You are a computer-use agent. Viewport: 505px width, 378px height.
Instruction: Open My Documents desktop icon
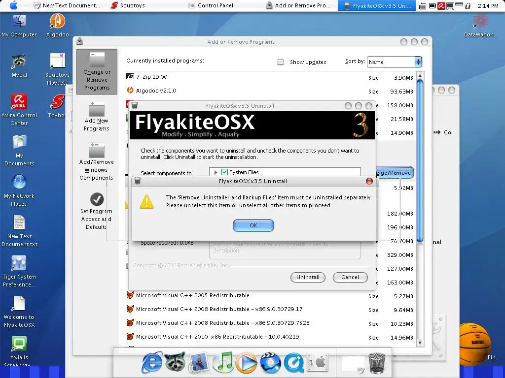tap(19, 151)
